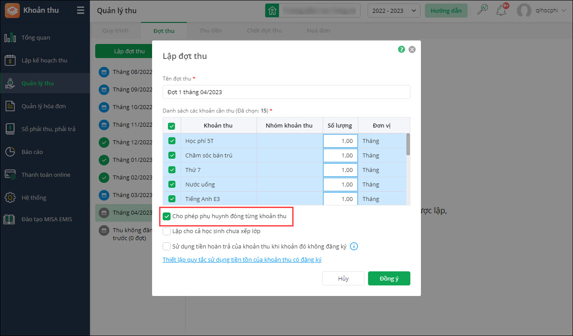Click the Hệ thống gear icon
The height and width of the screenshot is (336, 573).
(x=10, y=197)
